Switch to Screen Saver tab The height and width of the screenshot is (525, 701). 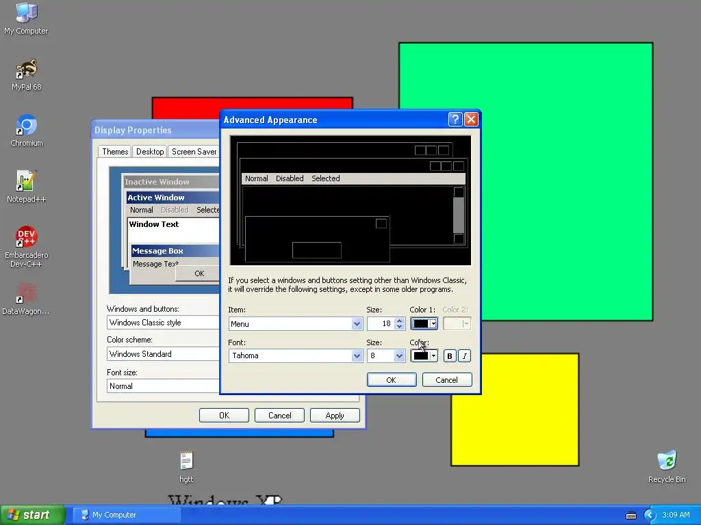click(x=194, y=152)
